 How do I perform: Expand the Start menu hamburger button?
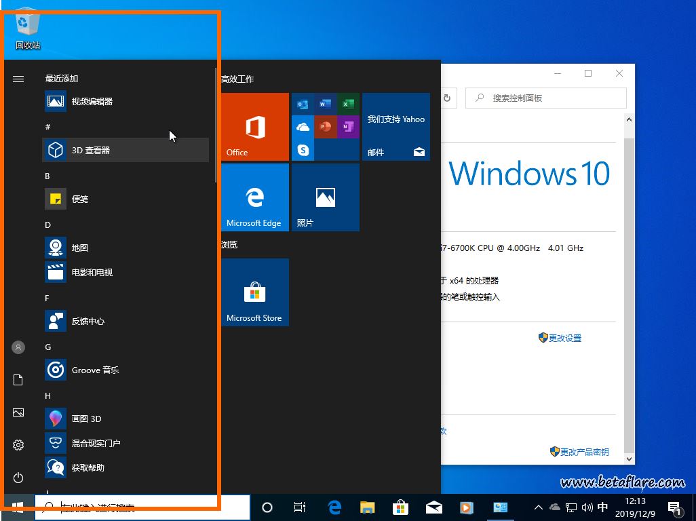[x=18, y=79]
